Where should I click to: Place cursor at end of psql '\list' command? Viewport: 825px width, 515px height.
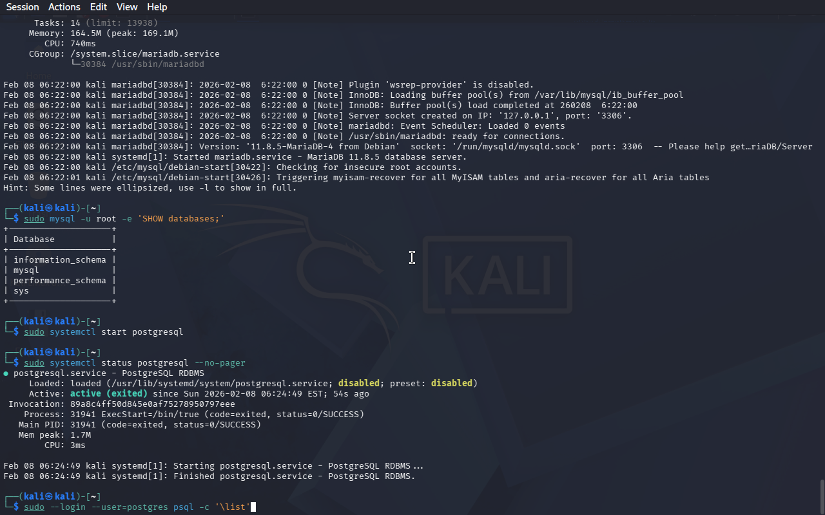coord(253,507)
